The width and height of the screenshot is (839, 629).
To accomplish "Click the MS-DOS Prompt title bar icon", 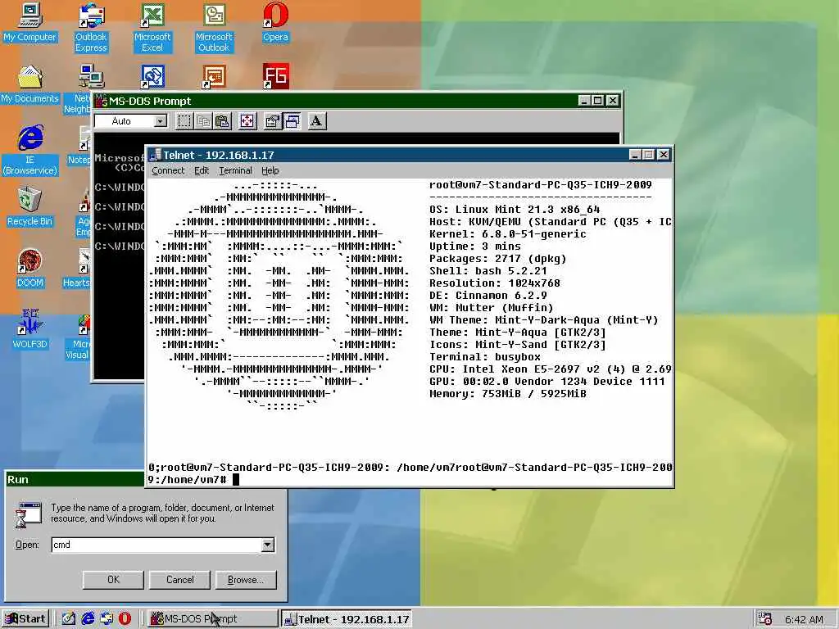I will [x=101, y=100].
